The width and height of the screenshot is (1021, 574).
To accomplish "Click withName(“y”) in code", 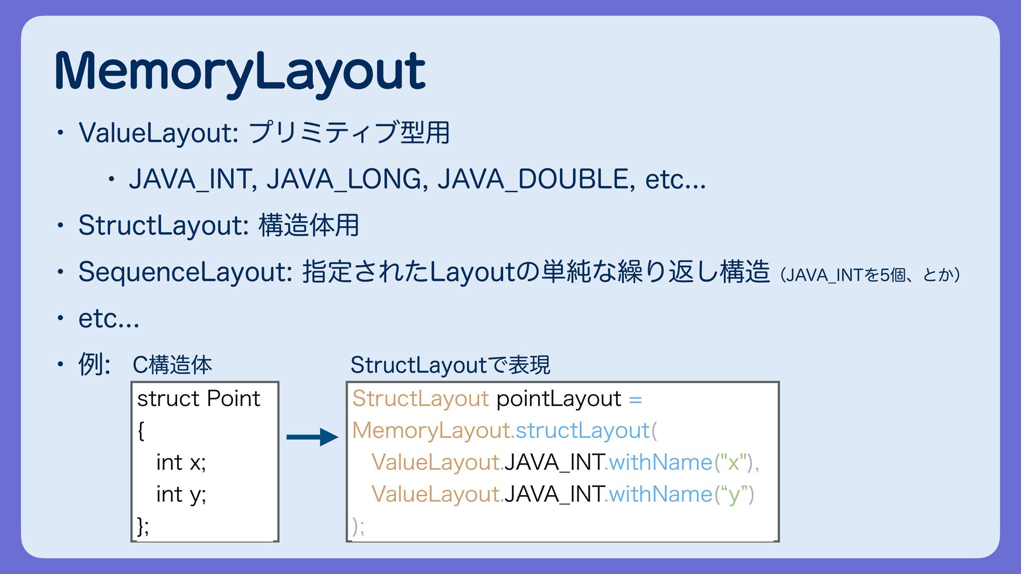I will click(x=681, y=494).
